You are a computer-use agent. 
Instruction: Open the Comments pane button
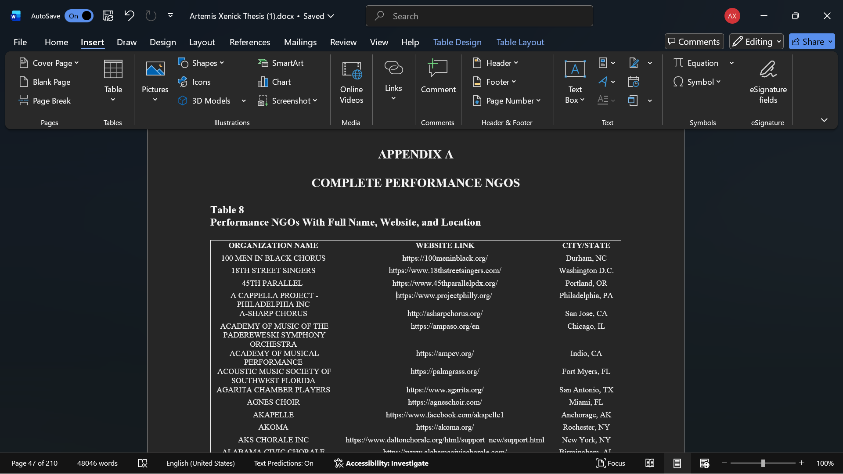(x=694, y=42)
